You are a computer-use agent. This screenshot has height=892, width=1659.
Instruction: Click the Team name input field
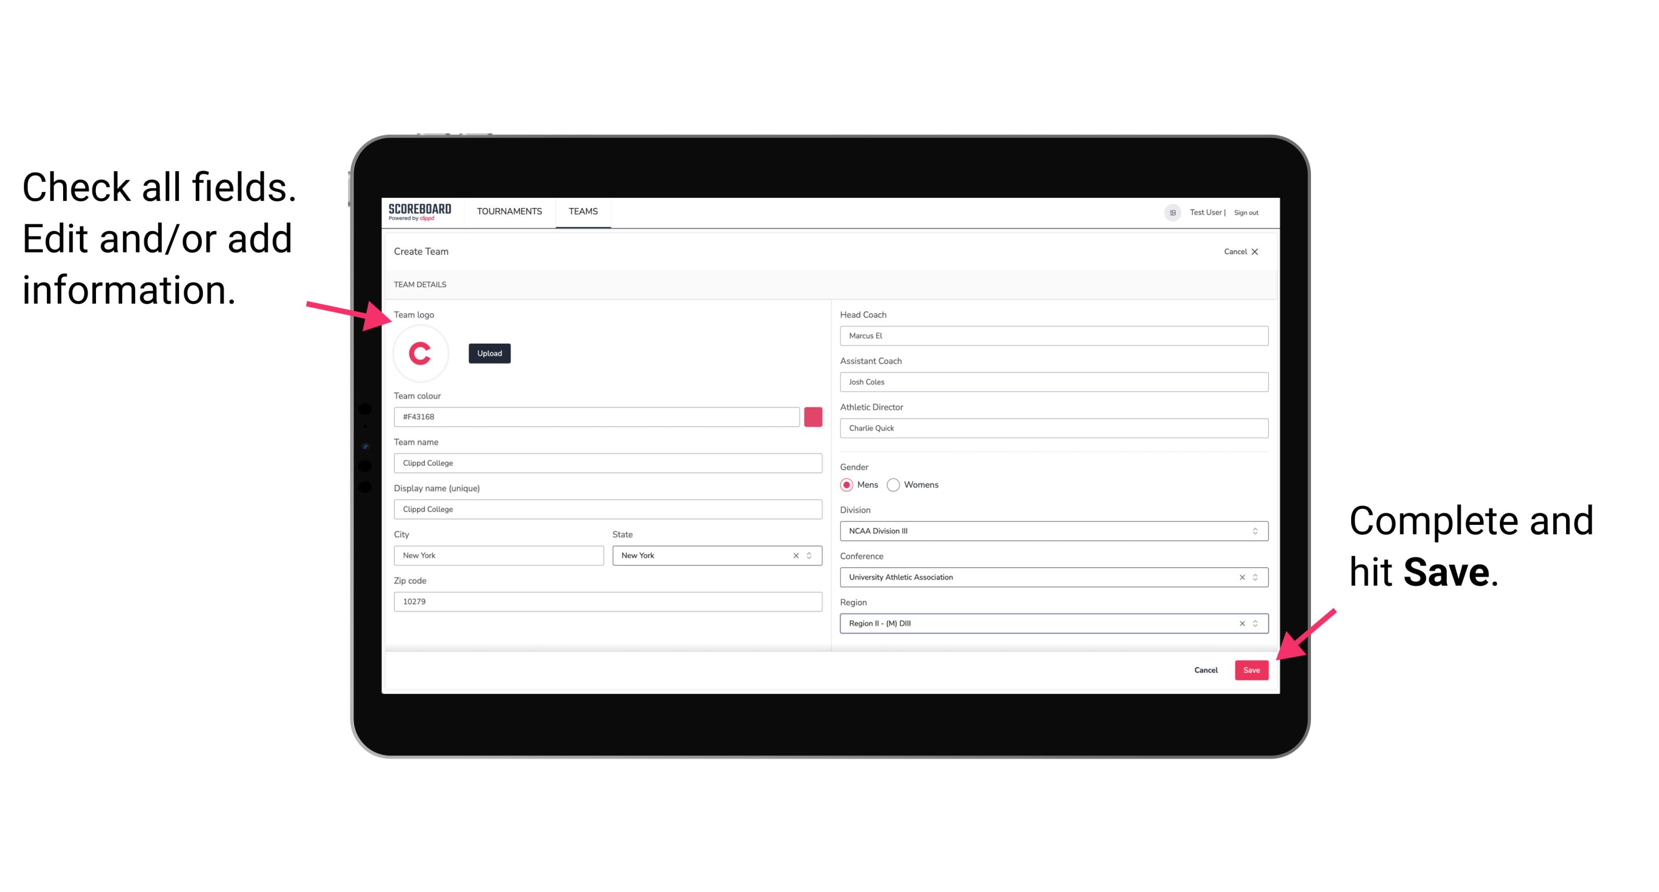608,463
